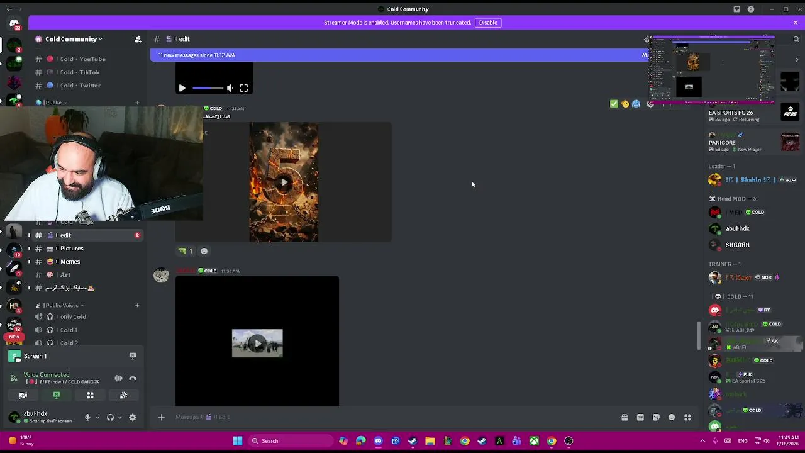Click the Windows taskbar Search box
The height and width of the screenshot is (453, 805).
pyautogui.click(x=290, y=441)
